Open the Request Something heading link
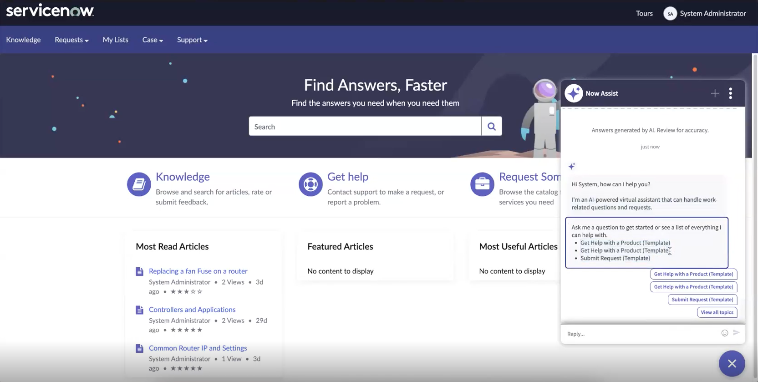Viewport: 758px width, 382px height. 530,177
